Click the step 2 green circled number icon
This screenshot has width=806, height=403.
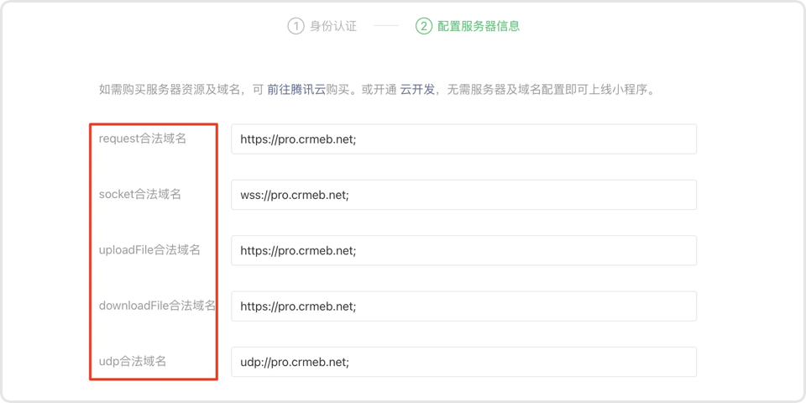[423, 26]
